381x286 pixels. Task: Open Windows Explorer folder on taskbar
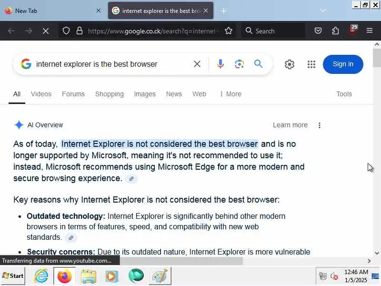[x=88, y=276]
